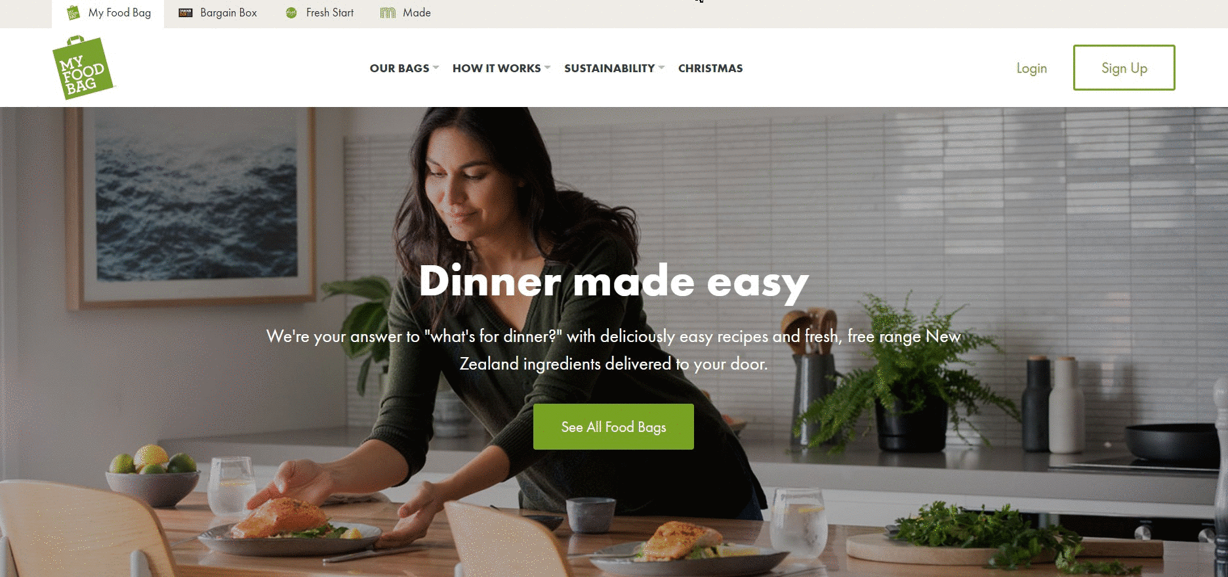Viewport: 1228px width, 577px height.
Task: Click the My Food Bag tab icon
Action: tap(73, 12)
